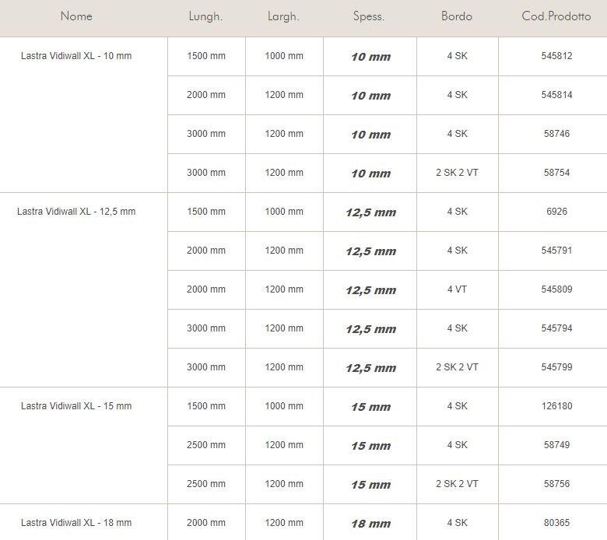Click product code 58756

click(556, 484)
